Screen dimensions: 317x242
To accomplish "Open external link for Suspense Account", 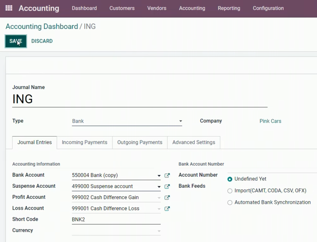I will point(167,186).
